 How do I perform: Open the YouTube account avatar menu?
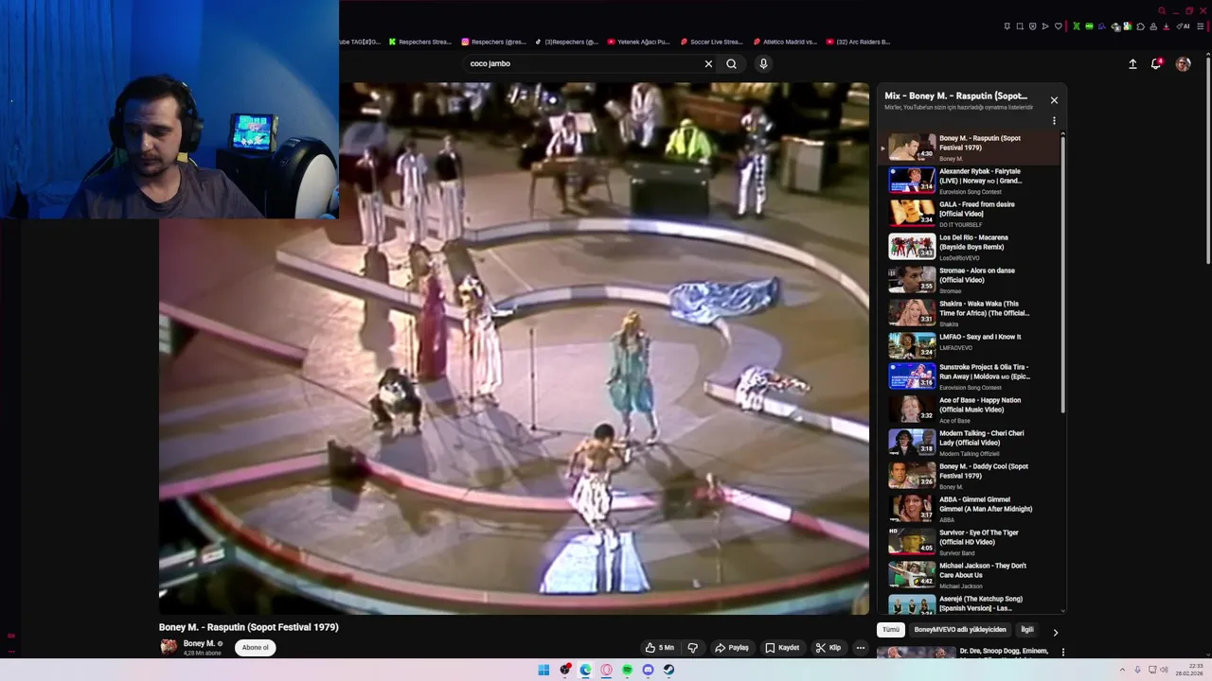click(1183, 63)
